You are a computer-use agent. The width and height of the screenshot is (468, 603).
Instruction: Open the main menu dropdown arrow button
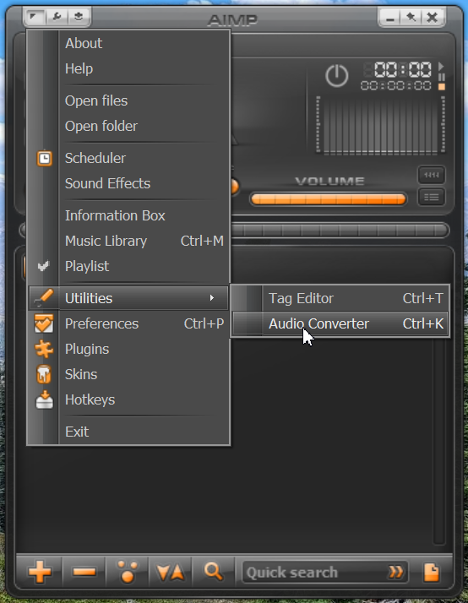35,17
